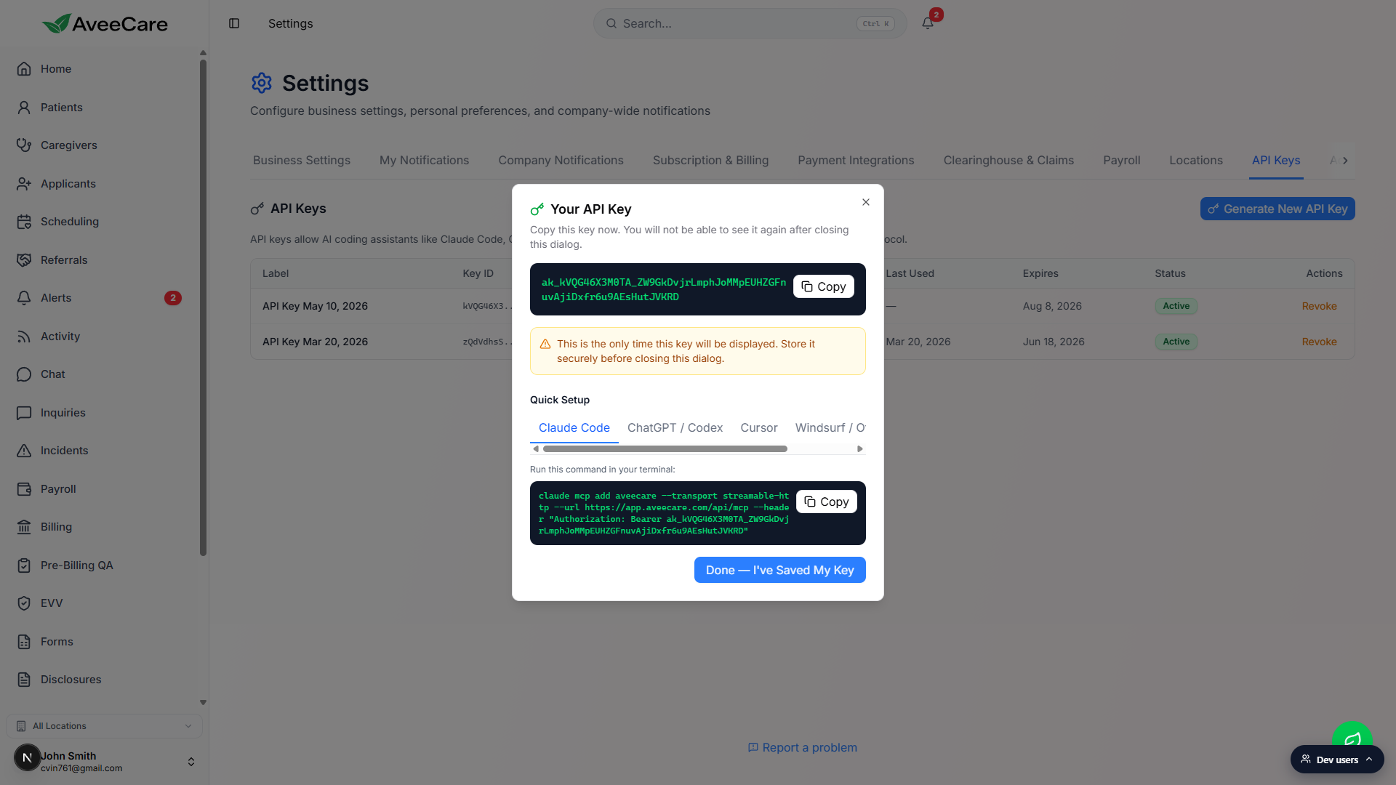Click the John Smith avatar

[x=27, y=757]
